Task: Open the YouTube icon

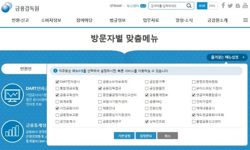Action: (245, 5)
